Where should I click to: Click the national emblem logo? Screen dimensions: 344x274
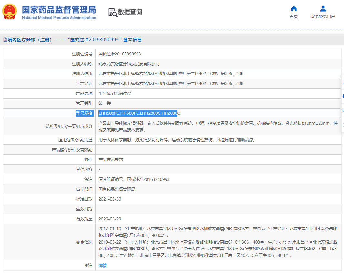(x=9, y=12)
